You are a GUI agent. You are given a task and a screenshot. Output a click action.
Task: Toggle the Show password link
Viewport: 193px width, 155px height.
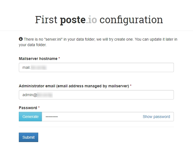click(156, 117)
